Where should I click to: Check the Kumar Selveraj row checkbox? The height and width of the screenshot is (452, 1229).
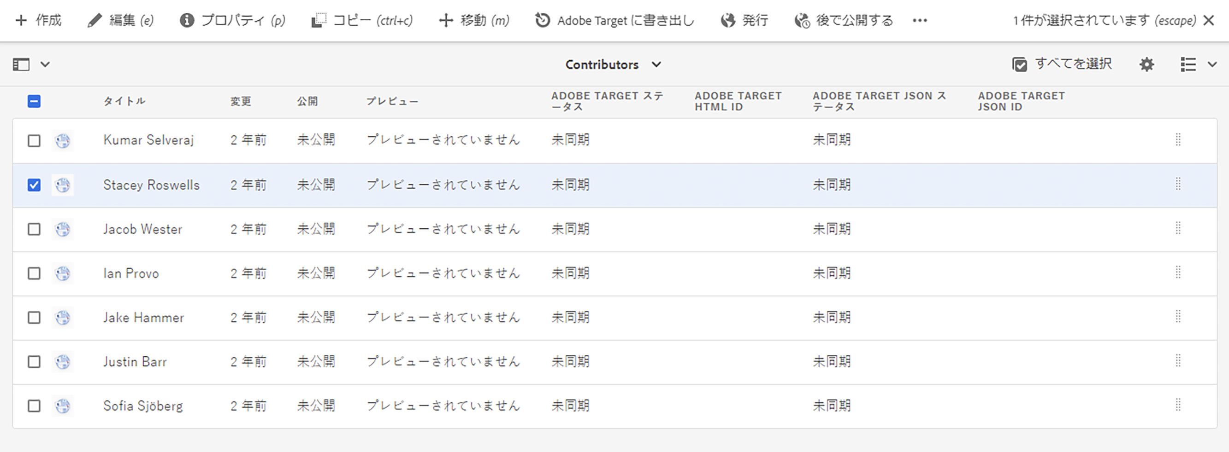[34, 140]
